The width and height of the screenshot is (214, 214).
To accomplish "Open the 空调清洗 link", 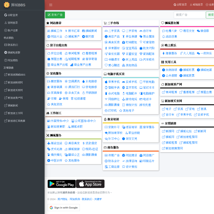I will [75, 81].
